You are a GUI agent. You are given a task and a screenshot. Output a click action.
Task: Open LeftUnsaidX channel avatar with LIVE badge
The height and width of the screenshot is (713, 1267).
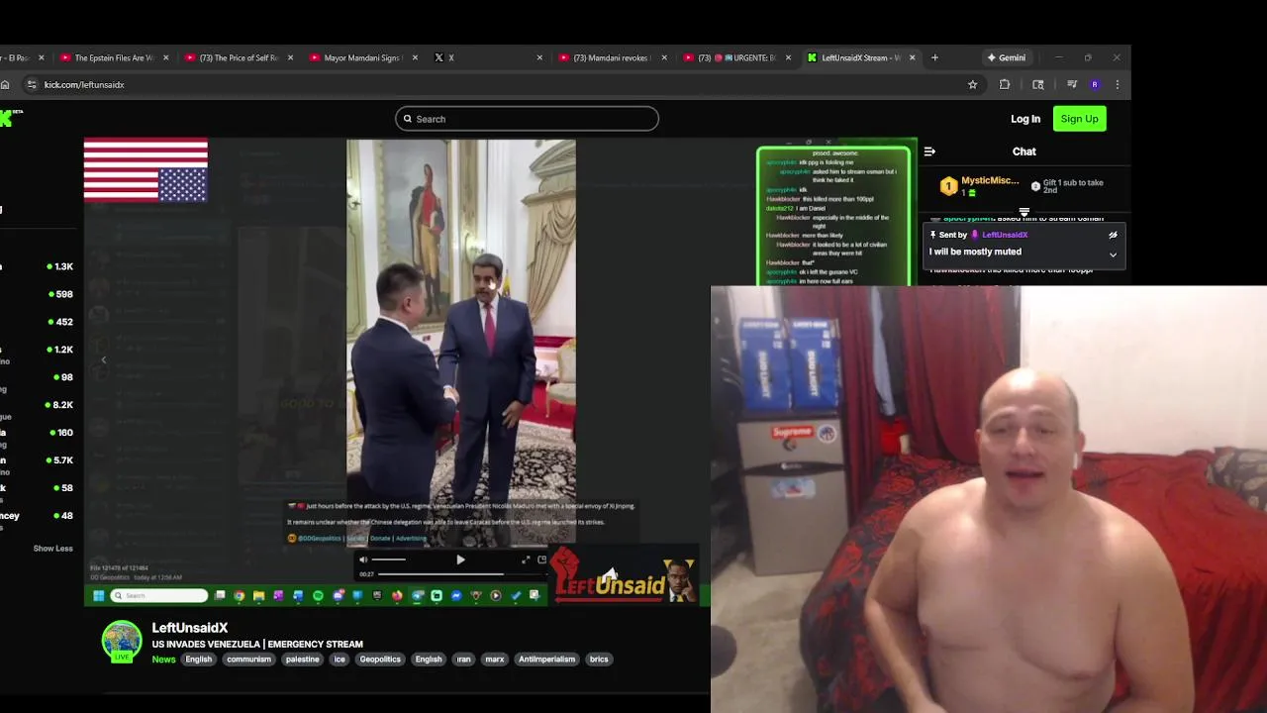pyautogui.click(x=122, y=642)
